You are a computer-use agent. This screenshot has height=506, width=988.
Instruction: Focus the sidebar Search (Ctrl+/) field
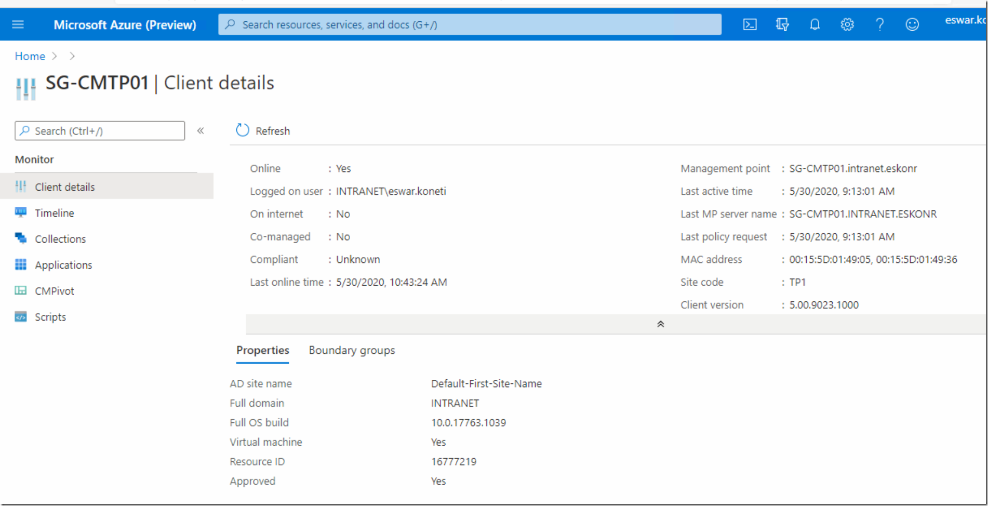(100, 131)
